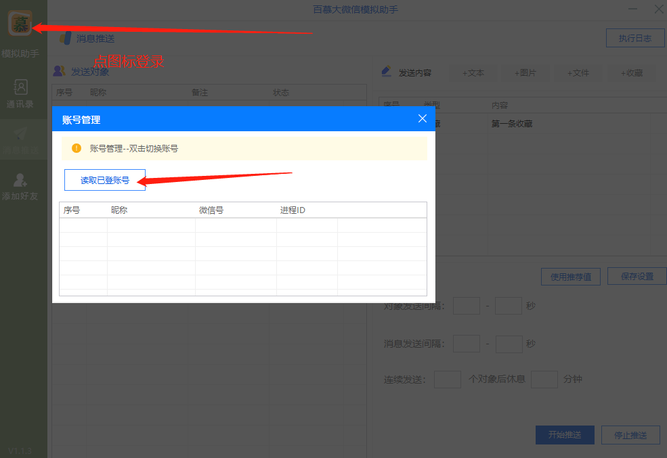
Task: Add an image with +图片 button
Action: [x=525, y=72]
